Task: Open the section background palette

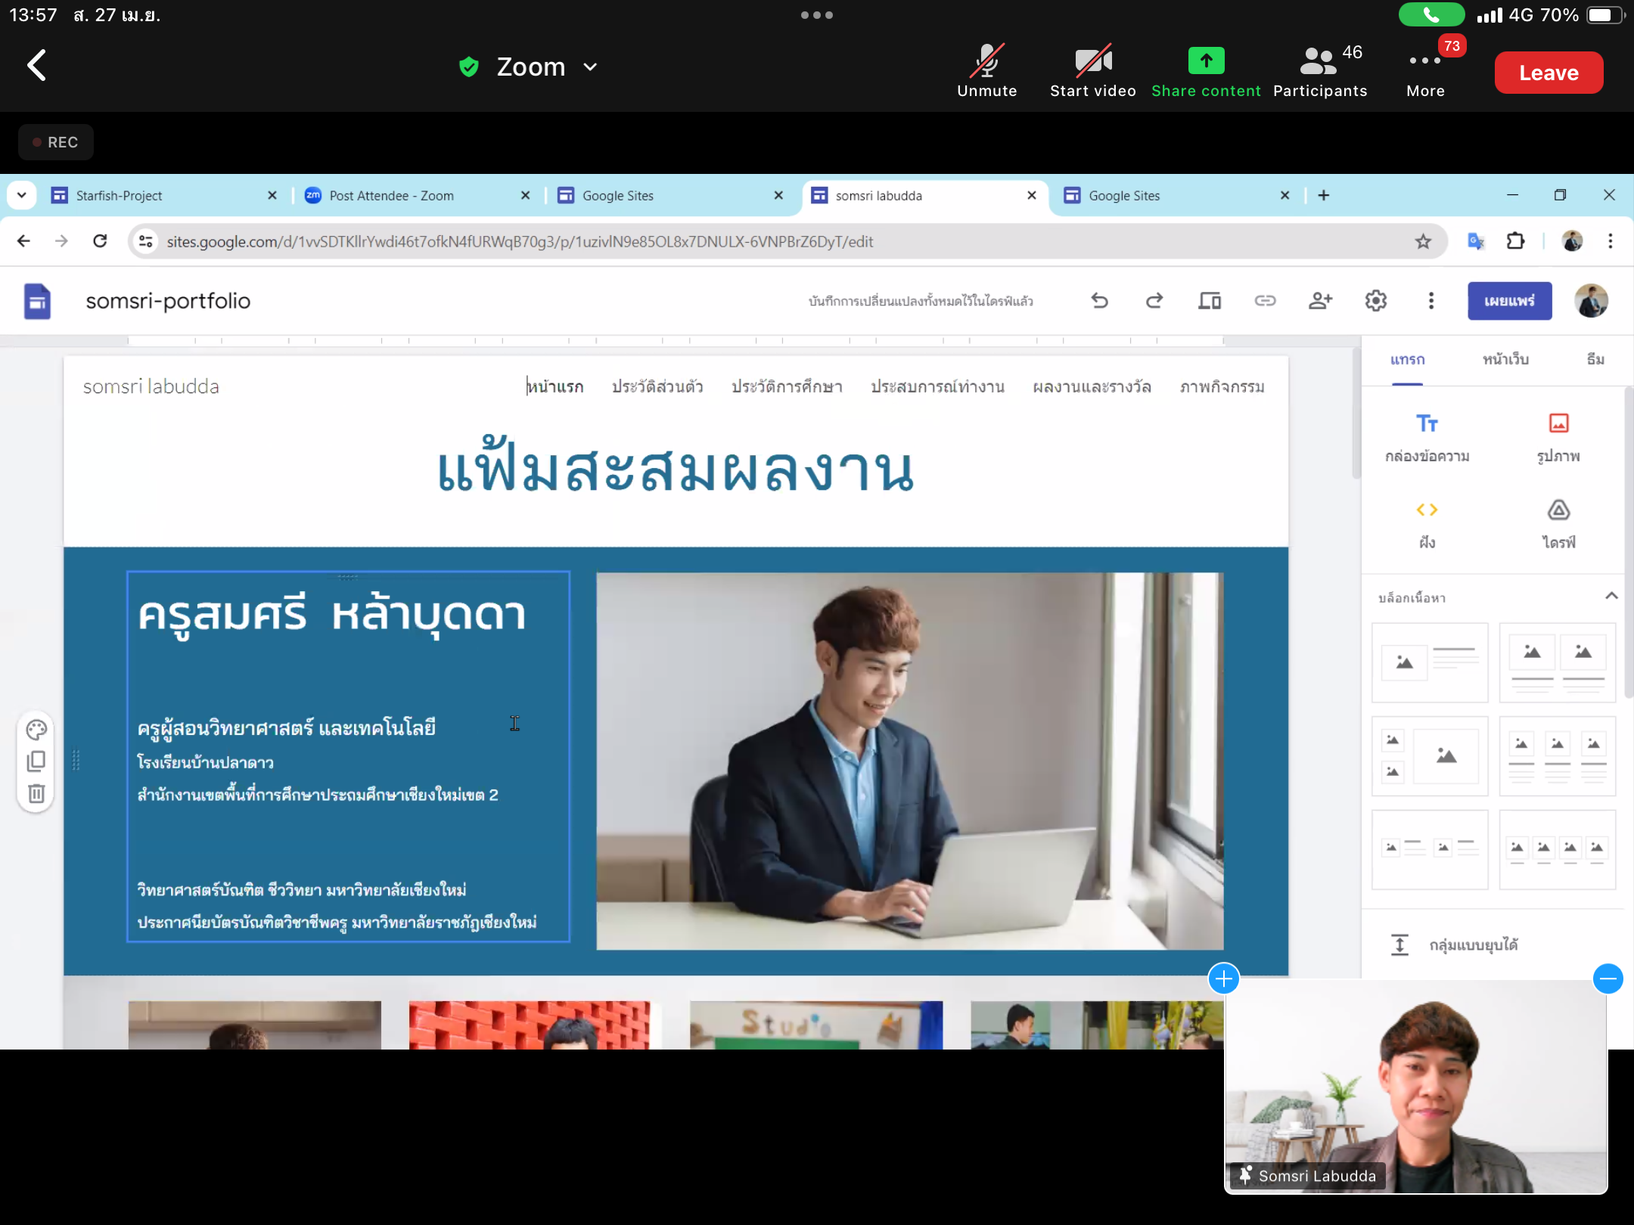Action: (36, 729)
